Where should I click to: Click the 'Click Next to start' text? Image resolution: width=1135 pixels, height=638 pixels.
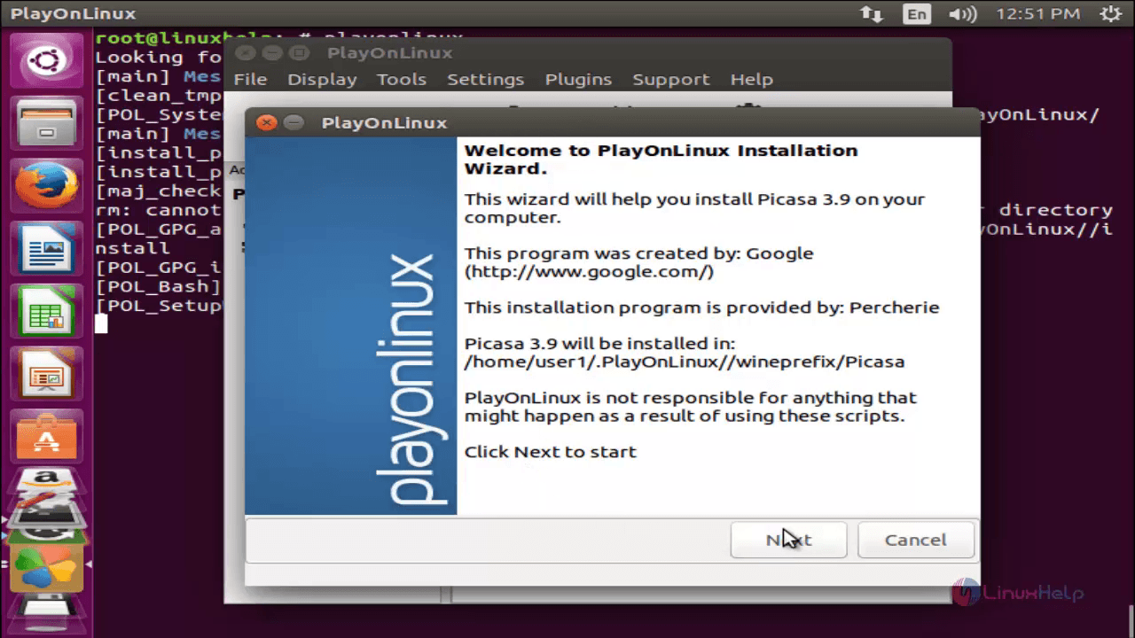click(x=550, y=452)
